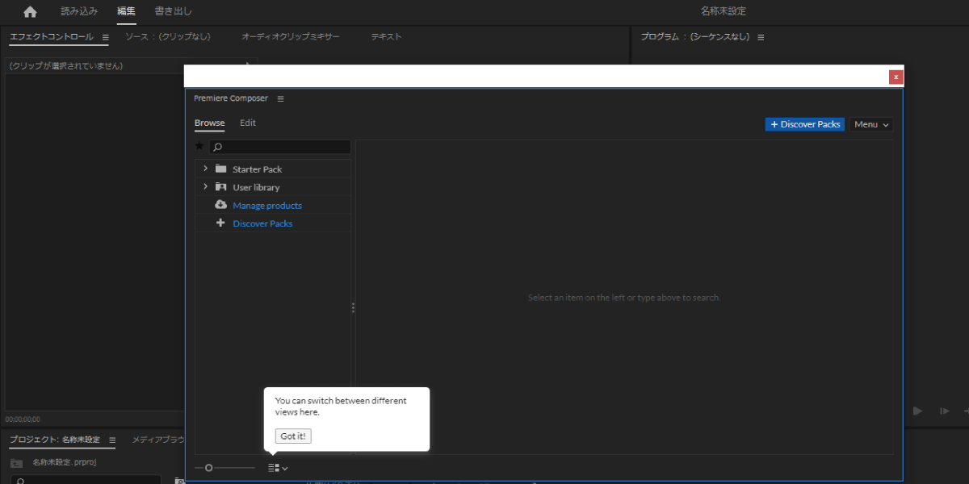This screenshot has height=484, width=969.
Task: Open the エフェクトコントロール panel menu icon
Action: tap(105, 37)
